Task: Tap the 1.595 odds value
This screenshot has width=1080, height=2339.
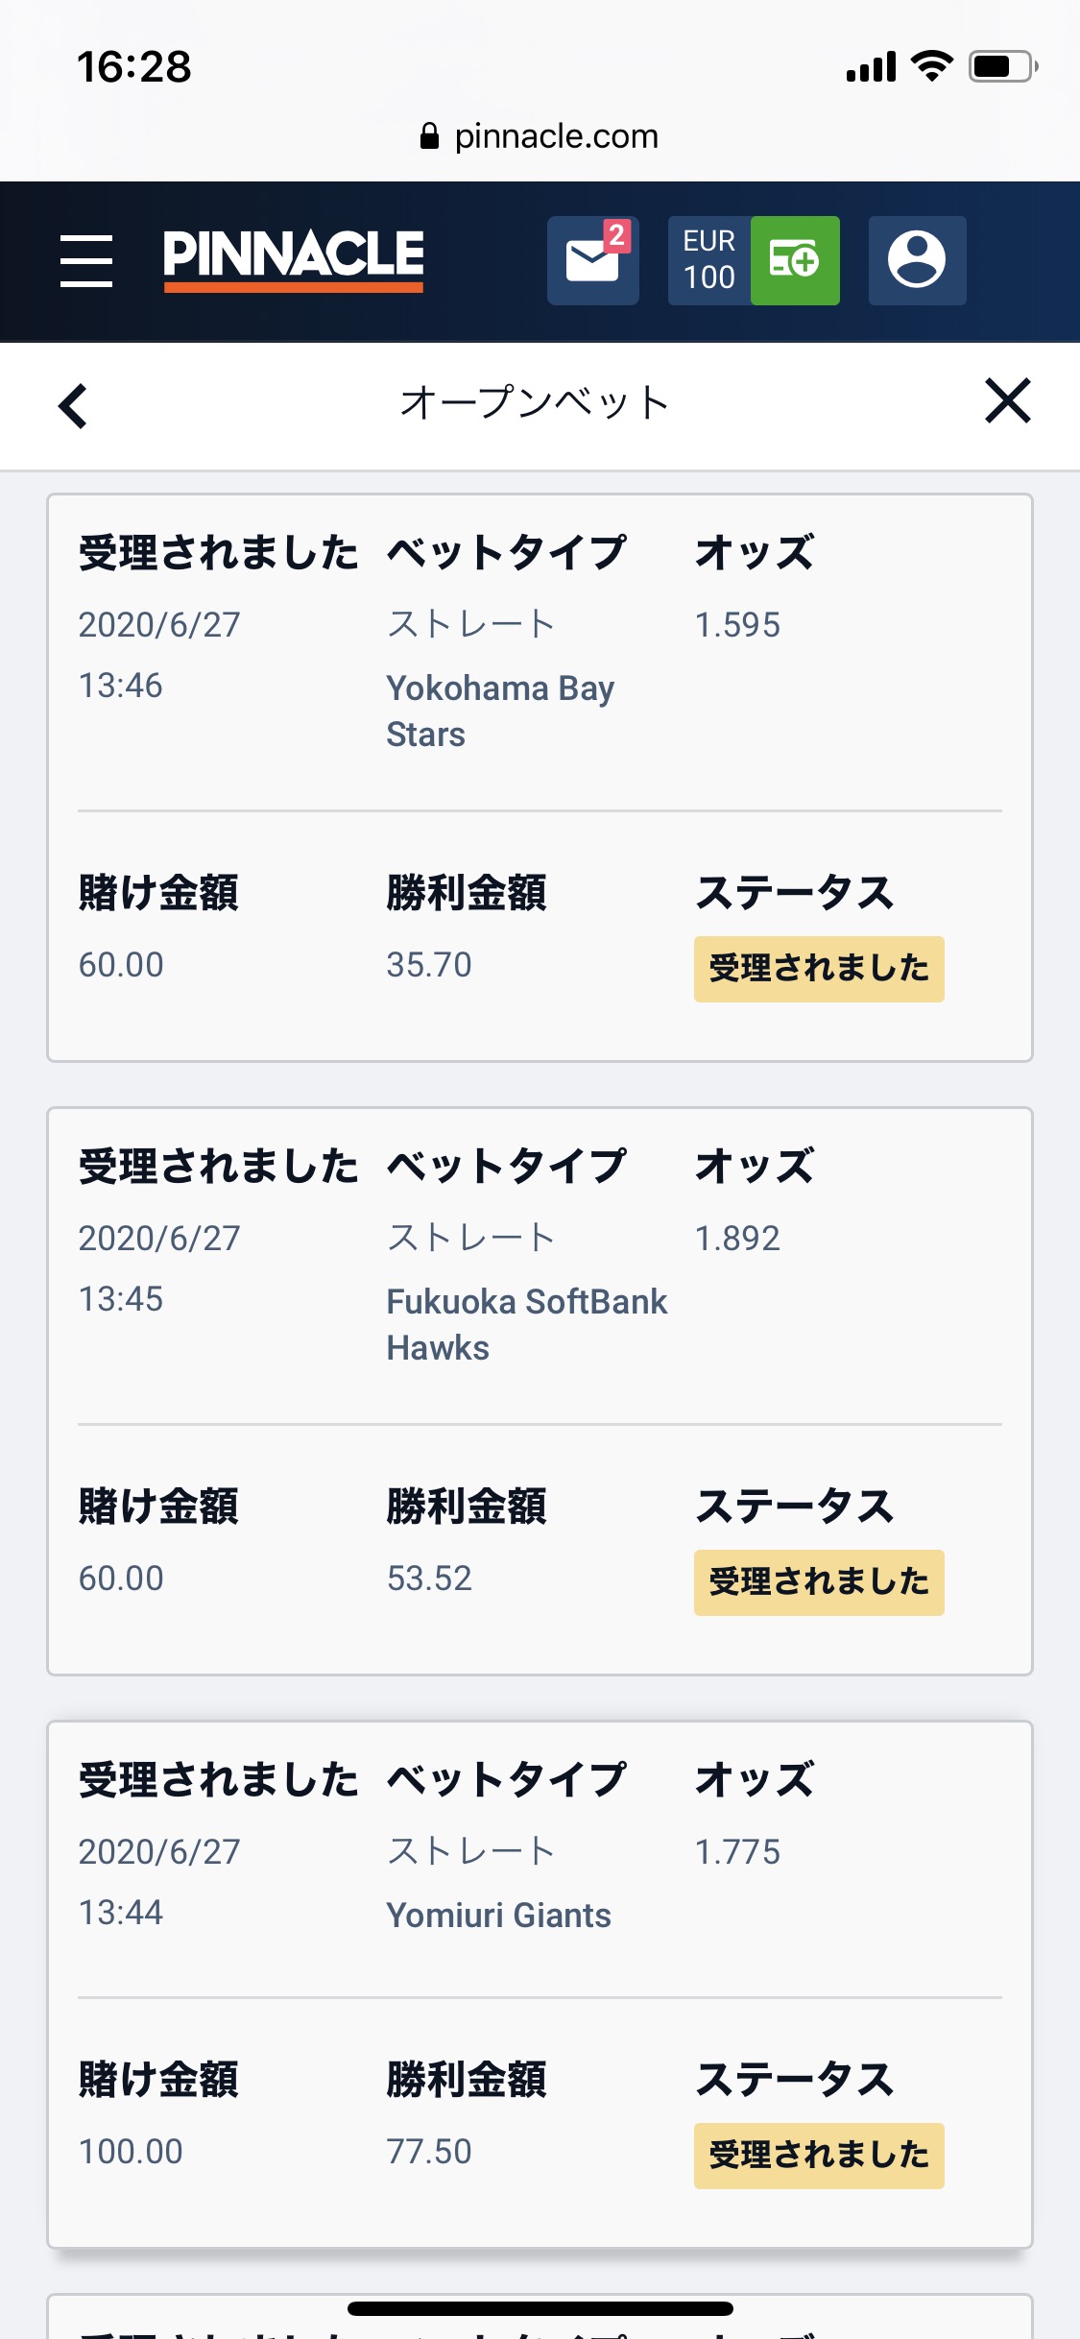Action: pos(737,625)
